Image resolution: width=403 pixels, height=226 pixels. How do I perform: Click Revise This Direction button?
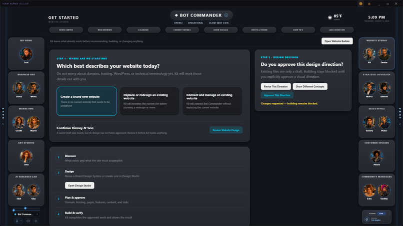[276, 86]
